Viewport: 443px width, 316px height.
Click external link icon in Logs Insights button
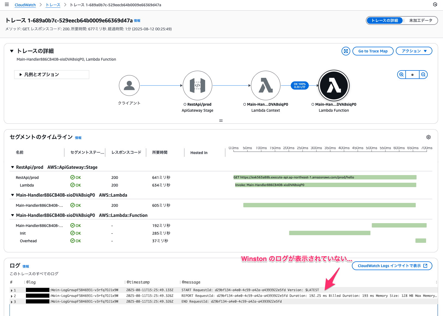click(425, 266)
